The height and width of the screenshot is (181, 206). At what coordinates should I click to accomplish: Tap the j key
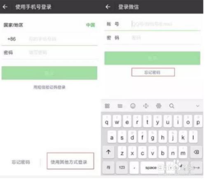tap(173, 137)
